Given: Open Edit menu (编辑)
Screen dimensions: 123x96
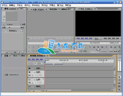Looking at the screenshot, I should (x=12, y=5).
